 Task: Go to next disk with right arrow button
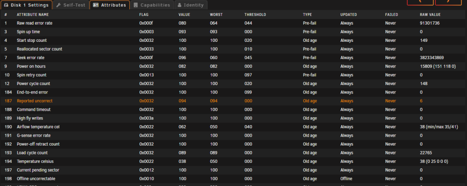[x=448, y=2]
